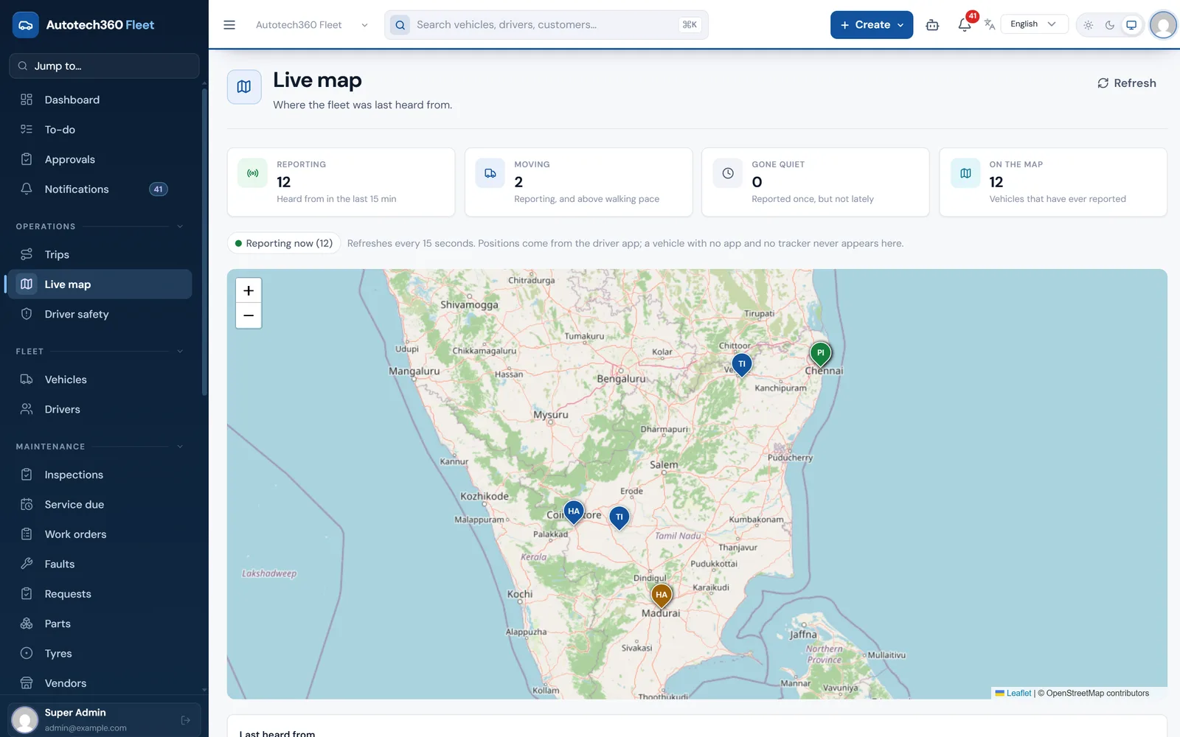The height and width of the screenshot is (737, 1180).
Task: Open the notifications bell in the header
Action: pyautogui.click(x=965, y=25)
